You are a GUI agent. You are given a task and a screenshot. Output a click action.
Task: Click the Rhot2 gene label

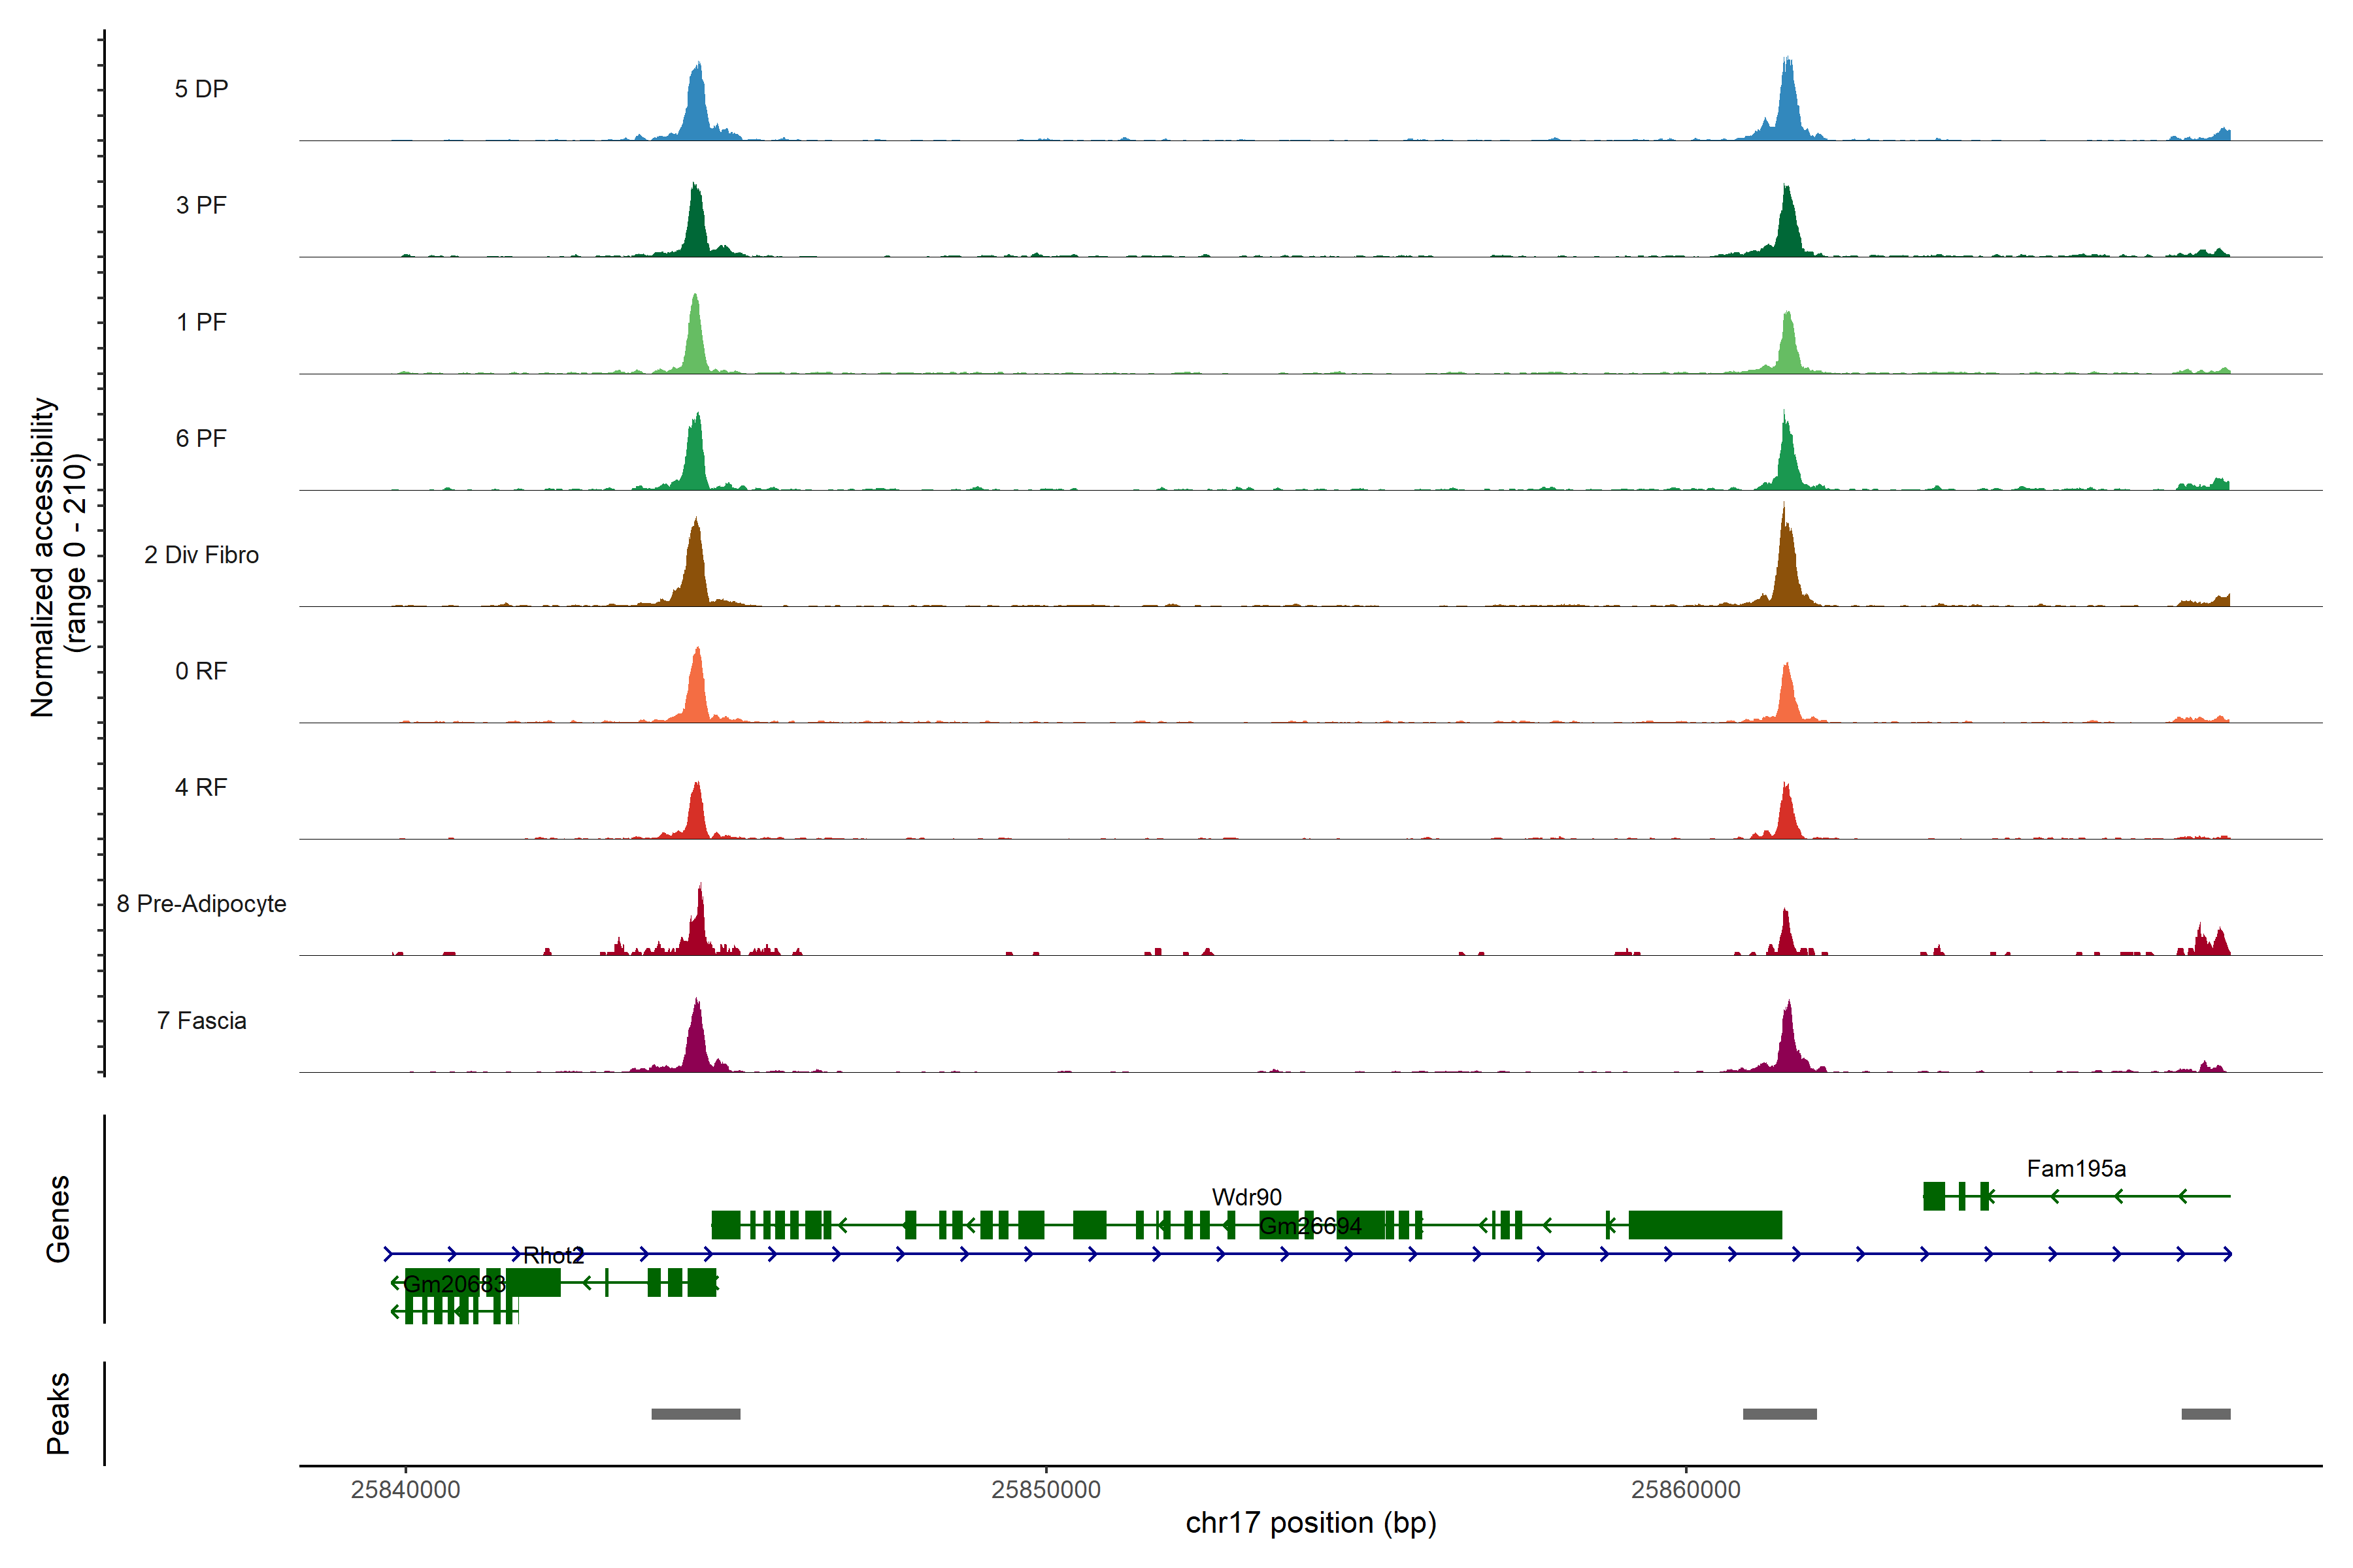point(552,1255)
